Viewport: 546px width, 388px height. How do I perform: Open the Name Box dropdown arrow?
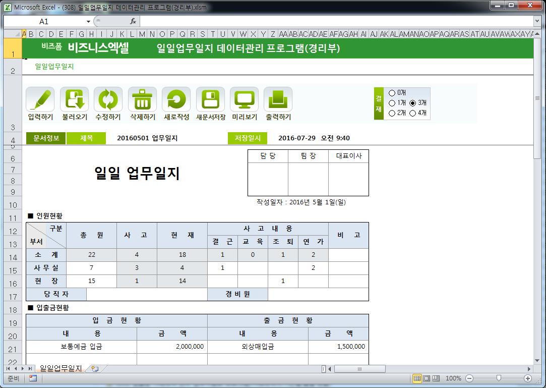point(88,22)
